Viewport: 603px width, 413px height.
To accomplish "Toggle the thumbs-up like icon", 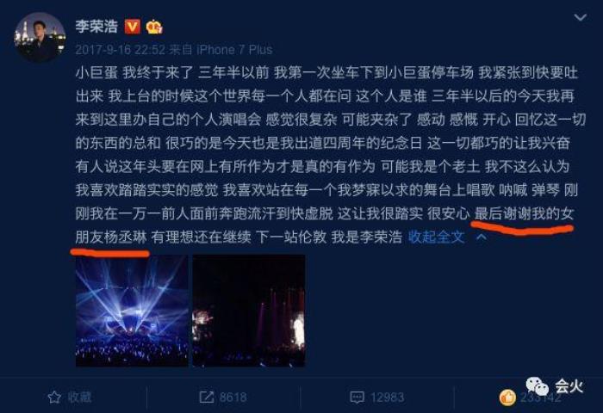I will tap(507, 398).
